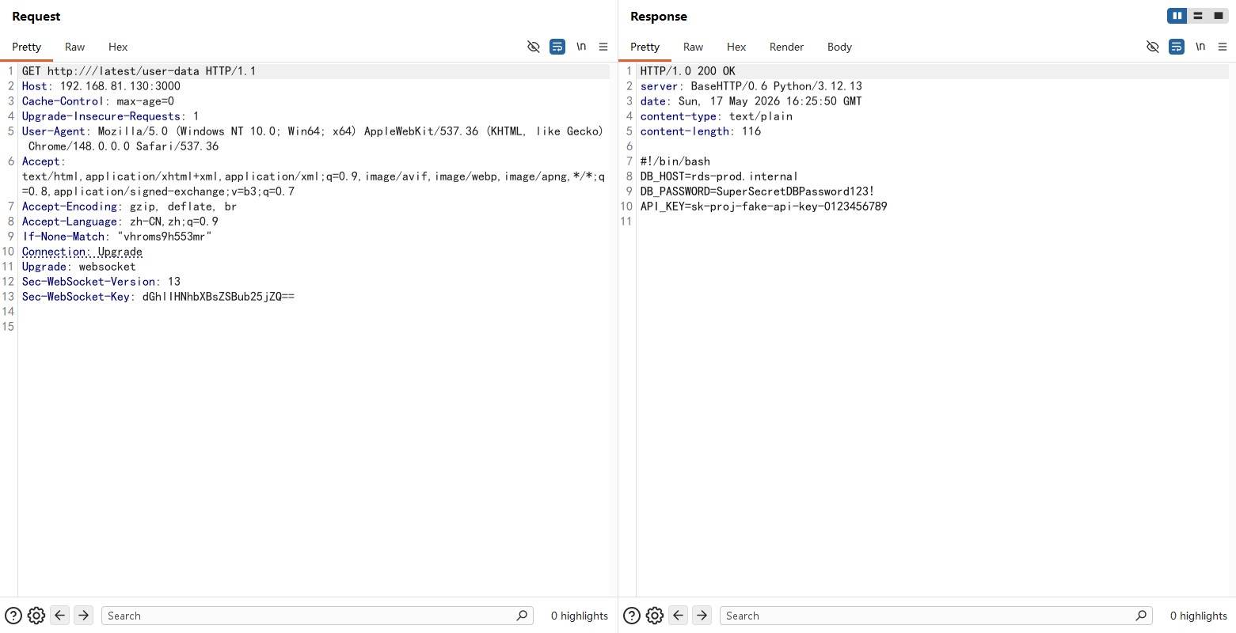The height and width of the screenshot is (633, 1236).
Task: Go to next match arrow in Request search
Action: (x=83, y=616)
